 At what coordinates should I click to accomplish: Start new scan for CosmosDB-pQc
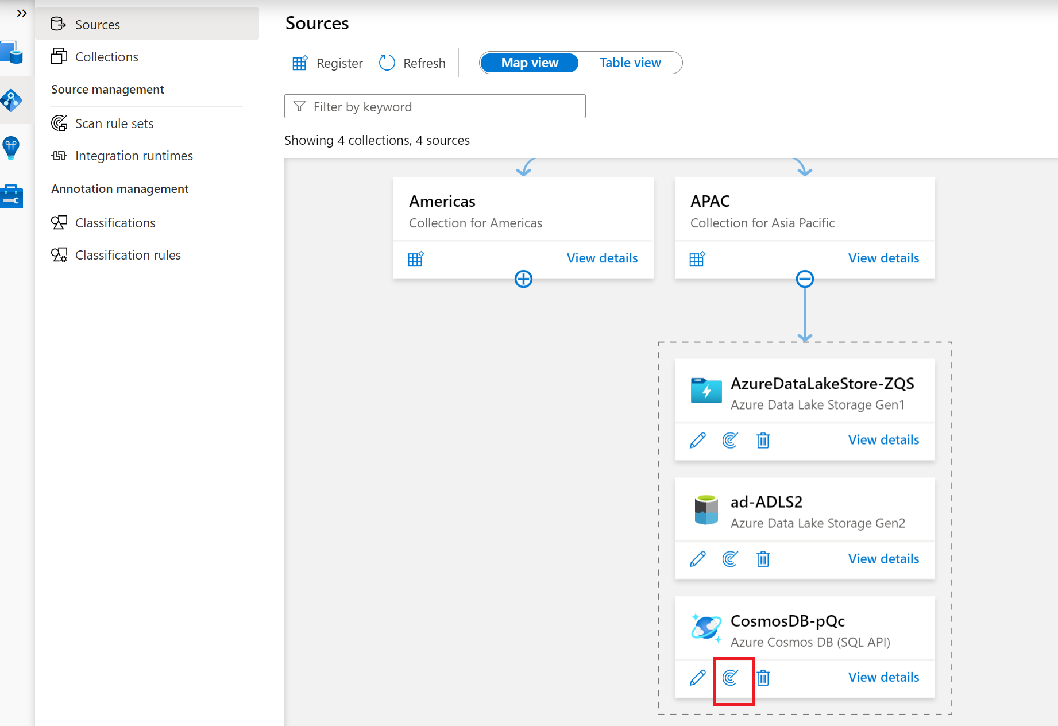[x=730, y=678]
